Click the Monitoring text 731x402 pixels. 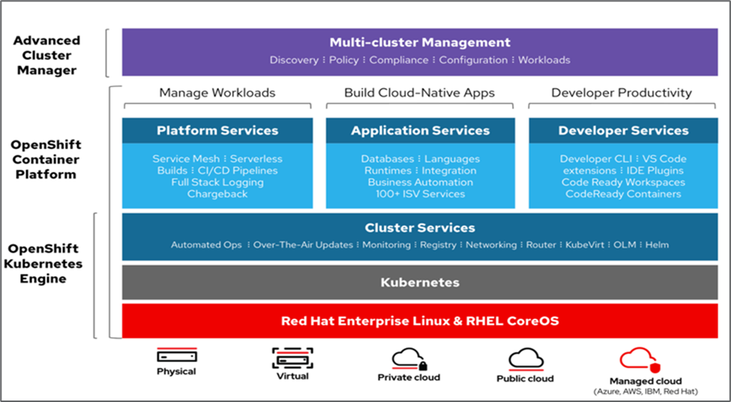(386, 244)
